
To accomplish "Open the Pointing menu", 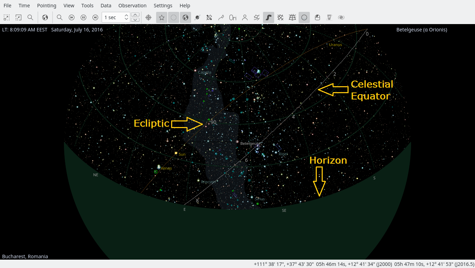I will tap(46, 6).
